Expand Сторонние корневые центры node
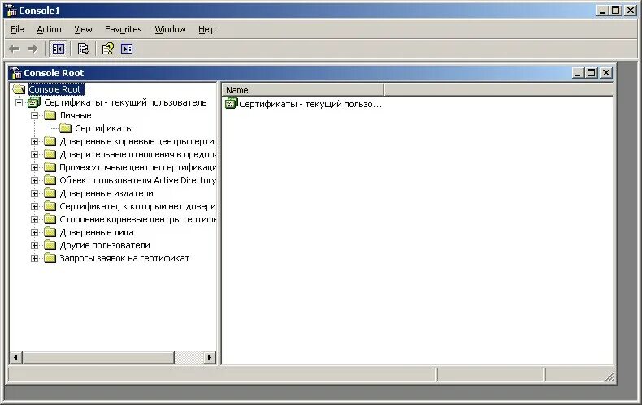Viewport: 642px width, 405px height. tap(35, 219)
